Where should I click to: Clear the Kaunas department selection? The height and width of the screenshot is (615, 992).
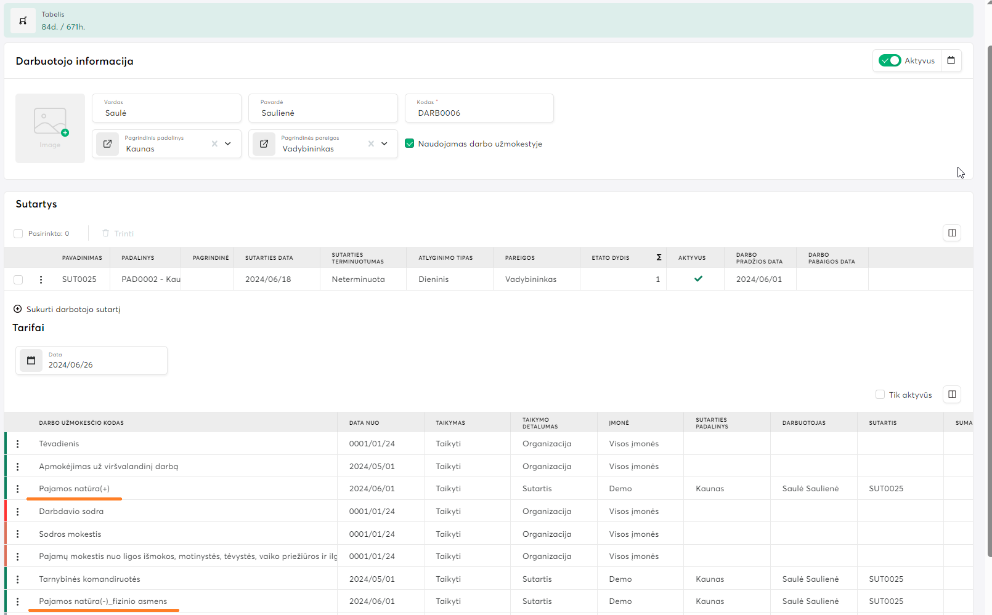[214, 144]
